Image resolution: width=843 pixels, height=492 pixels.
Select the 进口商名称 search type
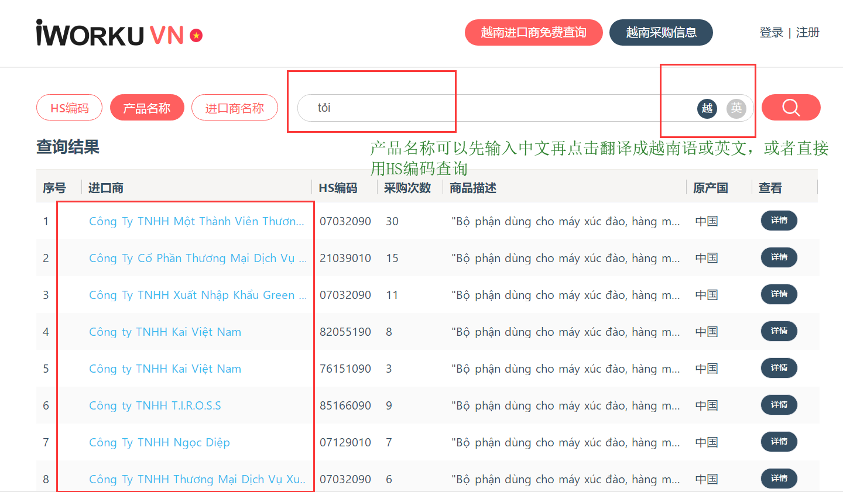(x=235, y=108)
